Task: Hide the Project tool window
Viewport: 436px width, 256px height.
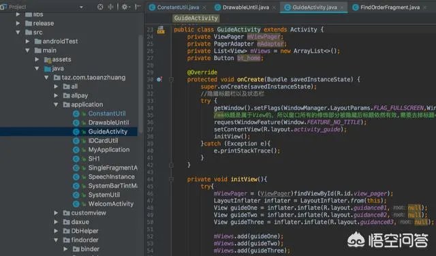Action: point(138,7)
